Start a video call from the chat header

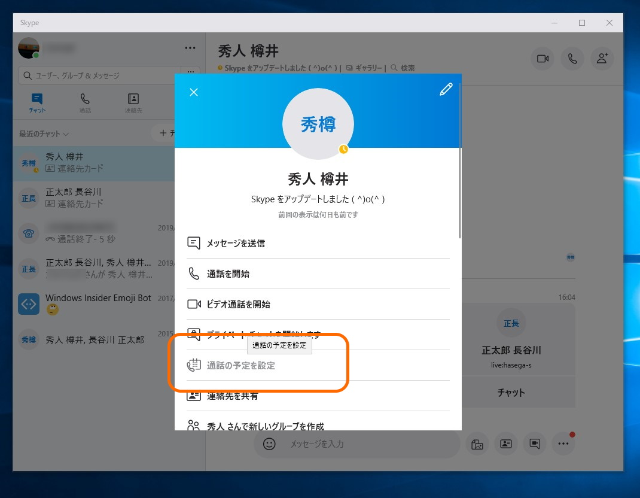[543, 59]
